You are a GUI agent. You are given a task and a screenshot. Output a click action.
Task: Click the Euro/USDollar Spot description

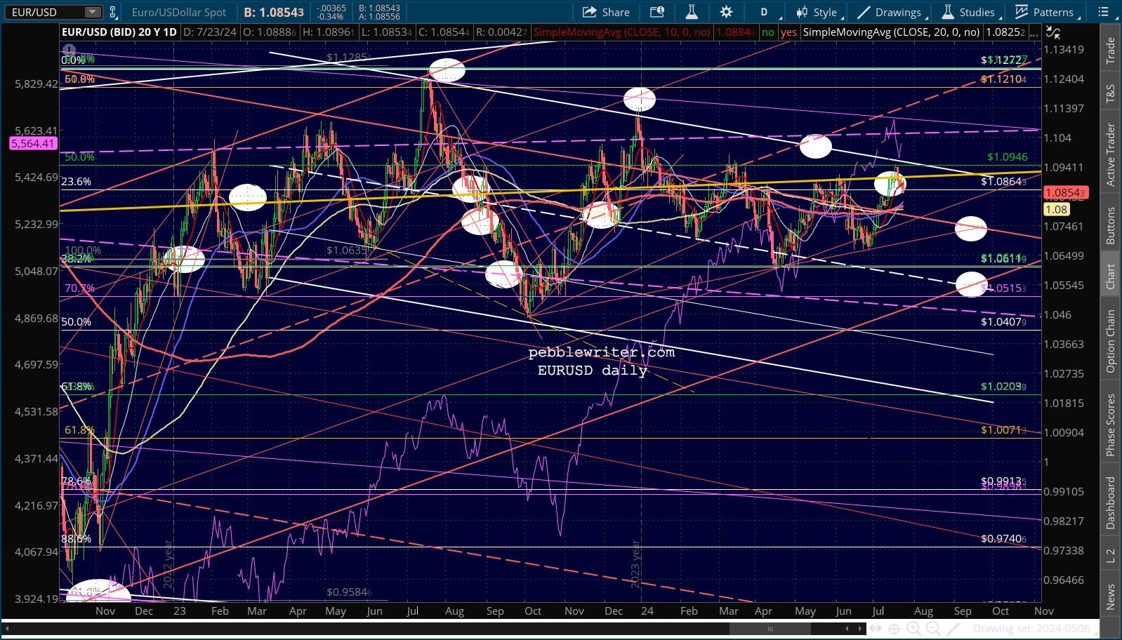click(179, 12)
